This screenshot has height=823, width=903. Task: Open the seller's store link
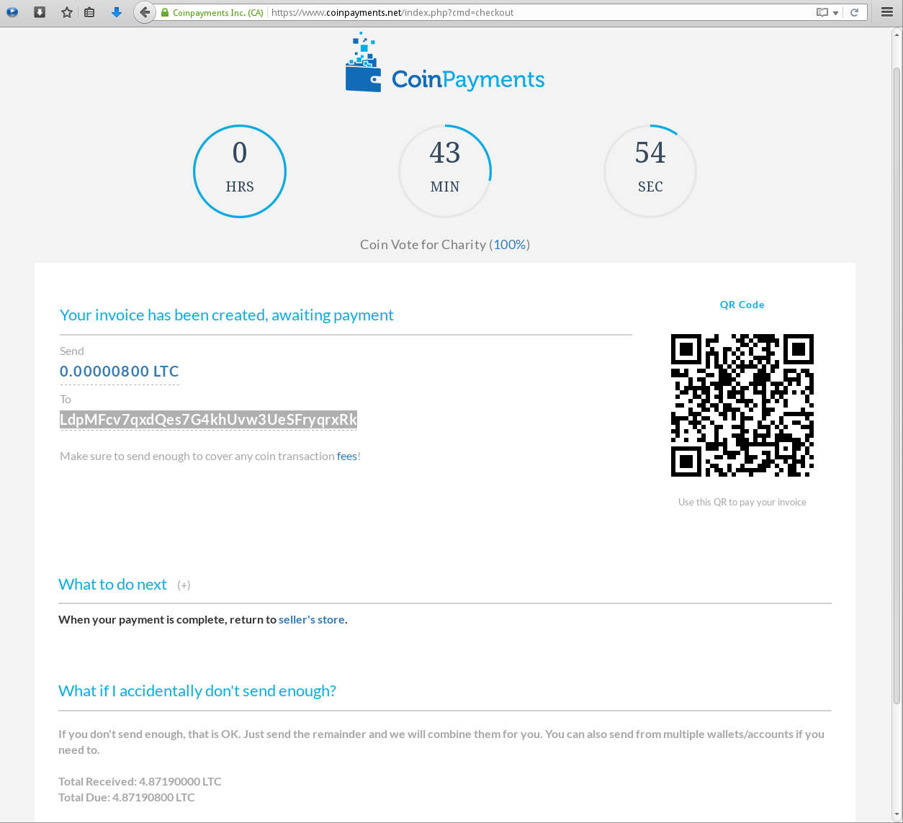(x=312, y=620)
